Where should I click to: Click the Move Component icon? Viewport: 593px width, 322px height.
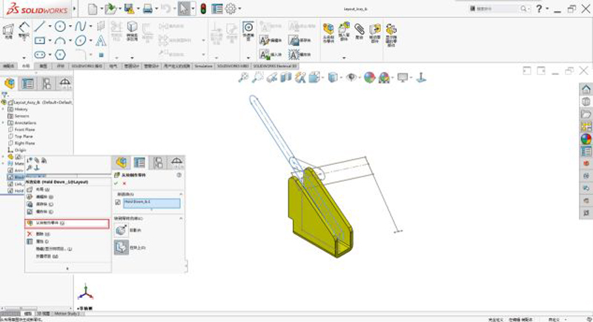click(x=375, y=33)
